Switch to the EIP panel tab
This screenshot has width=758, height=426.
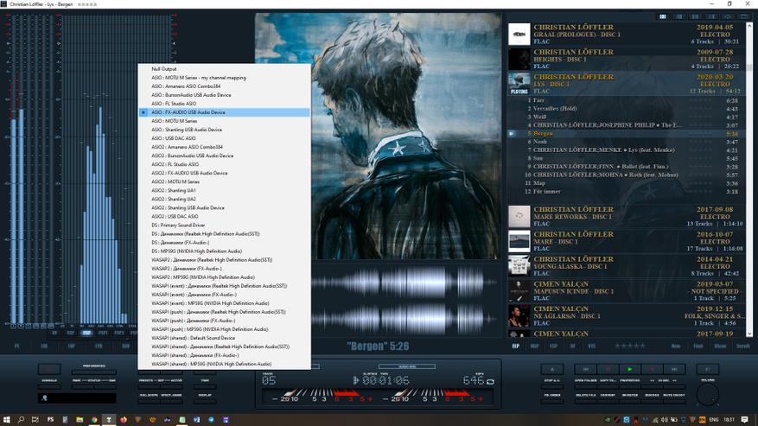tap(516, 347)
